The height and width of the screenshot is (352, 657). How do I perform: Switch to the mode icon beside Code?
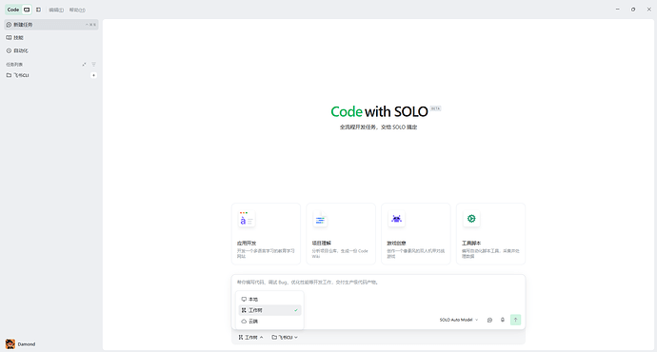(x=27, y=10)
